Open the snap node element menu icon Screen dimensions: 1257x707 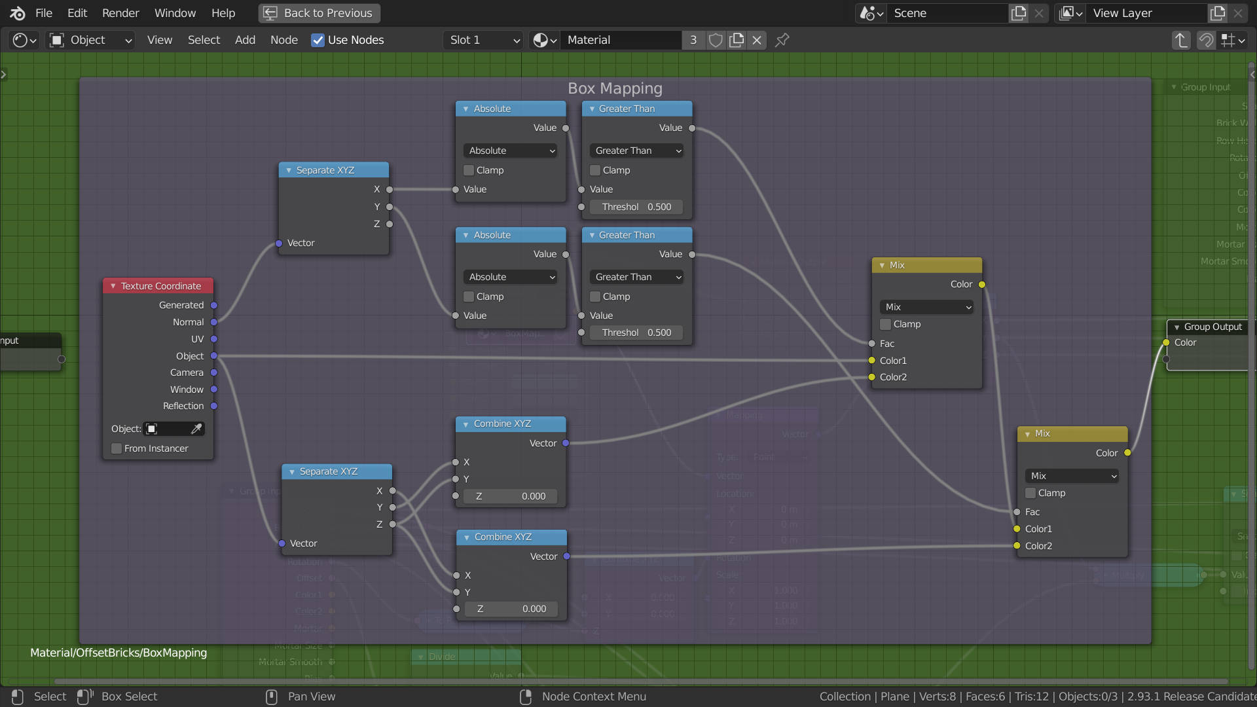[1232, 40]
